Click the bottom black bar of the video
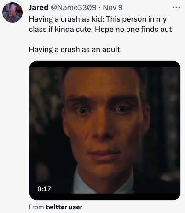 click(x=105, y=197)
